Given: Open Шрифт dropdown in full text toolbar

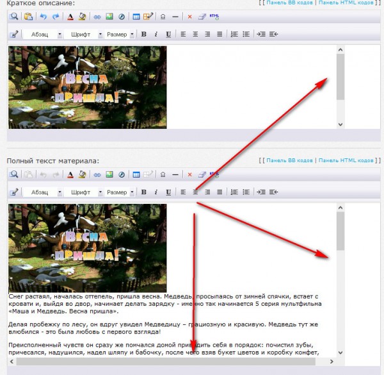Looking at the screenshot, I should (x=83, y=192).
